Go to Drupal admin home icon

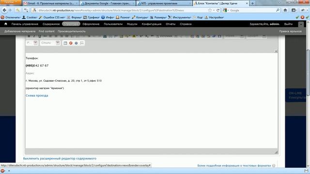(x=6, y=24)
